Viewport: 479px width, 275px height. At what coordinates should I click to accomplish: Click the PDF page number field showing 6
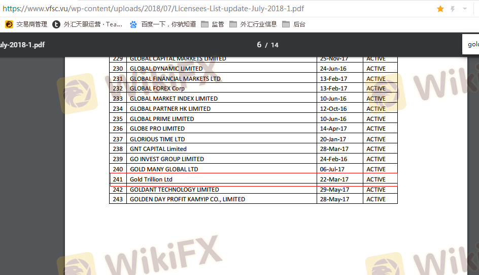(x=259, y=45)
